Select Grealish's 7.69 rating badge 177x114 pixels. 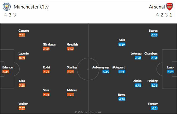click(70, 49)
